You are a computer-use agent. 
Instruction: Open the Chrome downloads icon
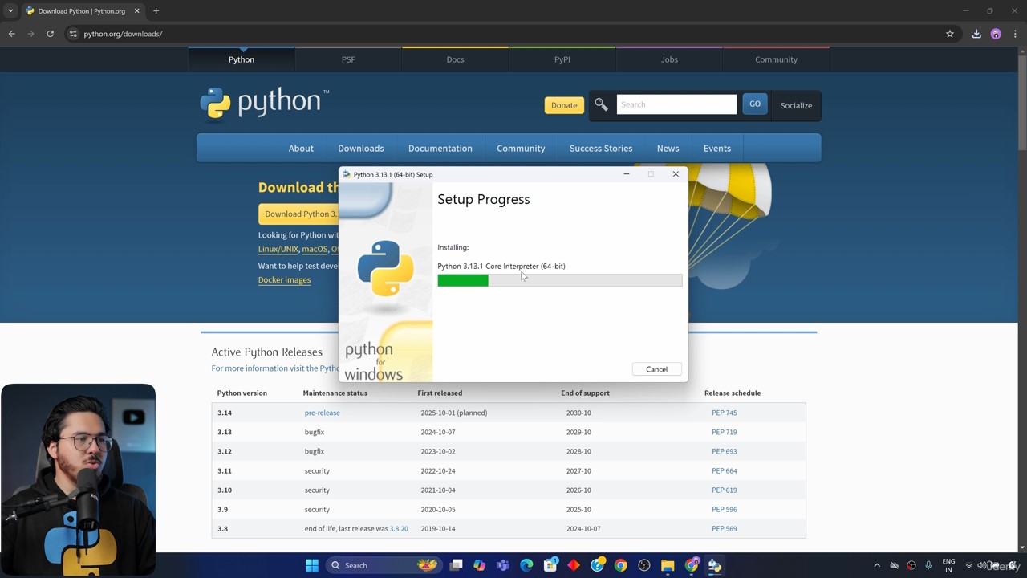pyautogui.click(x=976, y=34)
